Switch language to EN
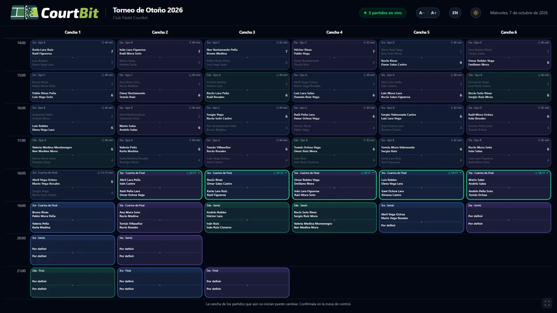The width and height of the screenshot is (557, 313). pos(455,13)
